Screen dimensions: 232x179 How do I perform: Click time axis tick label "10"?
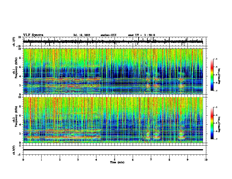pyautogui.click(x=206, y=160)
